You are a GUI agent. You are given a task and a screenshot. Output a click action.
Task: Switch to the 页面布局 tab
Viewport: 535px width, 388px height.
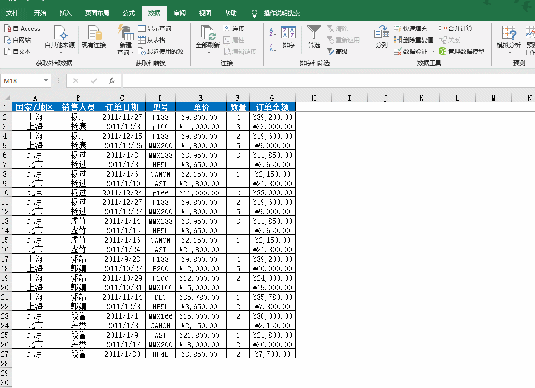tap(97, 13)
